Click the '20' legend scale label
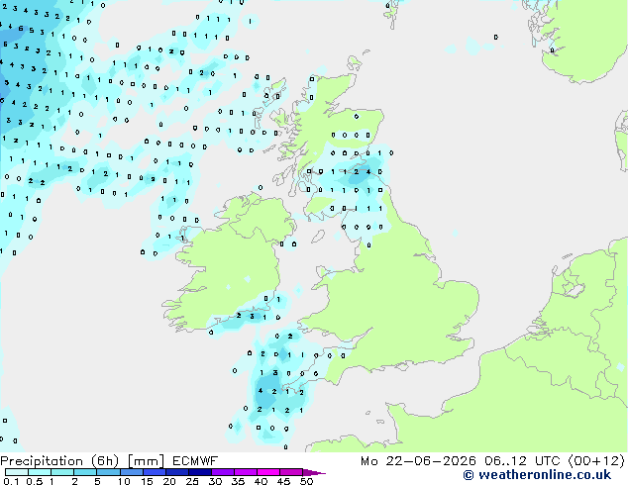This screenshot has width=628, height=485. point(169,481)
